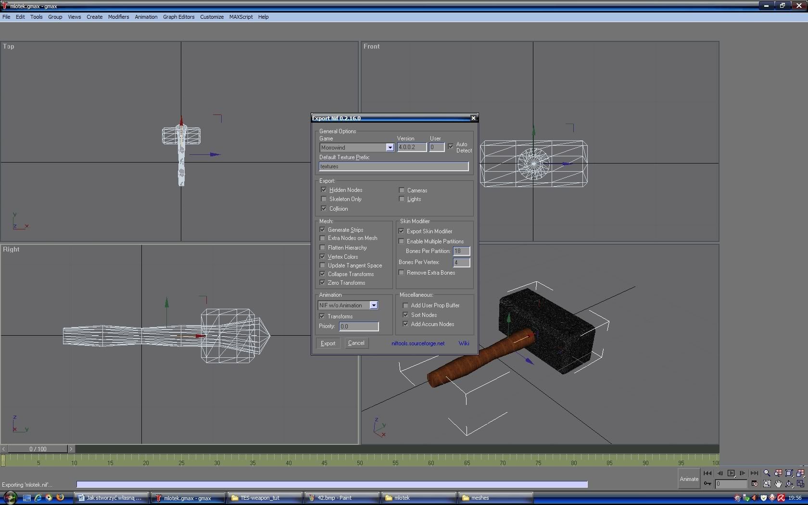The height and width of the screenshot is (505, 808).
Task: Step forward one frame
Action: point(743,473)
